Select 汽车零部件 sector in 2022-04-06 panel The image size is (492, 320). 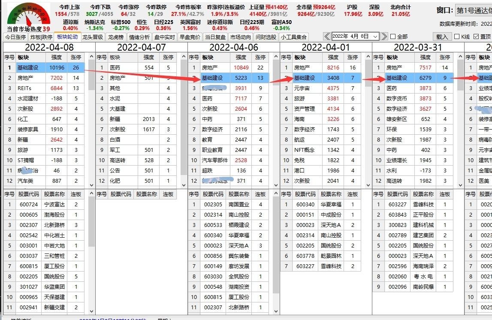pyautogui.click(x=229, y=160)
